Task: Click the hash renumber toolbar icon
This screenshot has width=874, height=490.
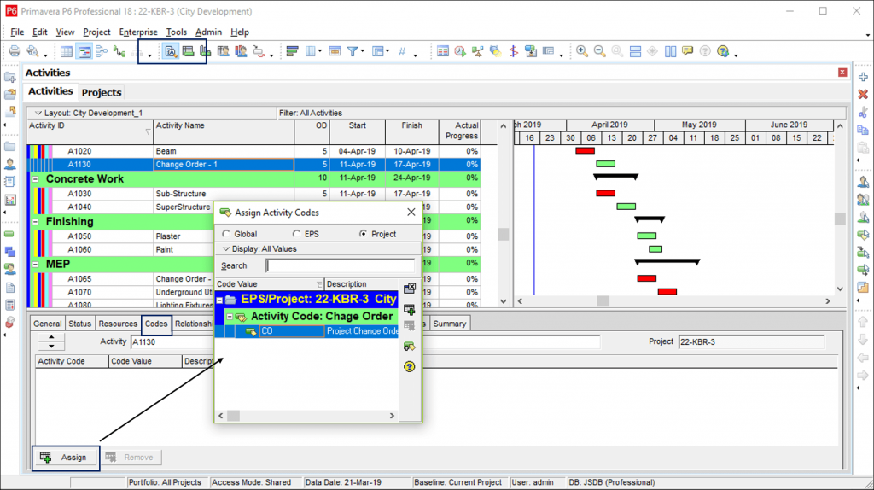Action: point(402,51)
